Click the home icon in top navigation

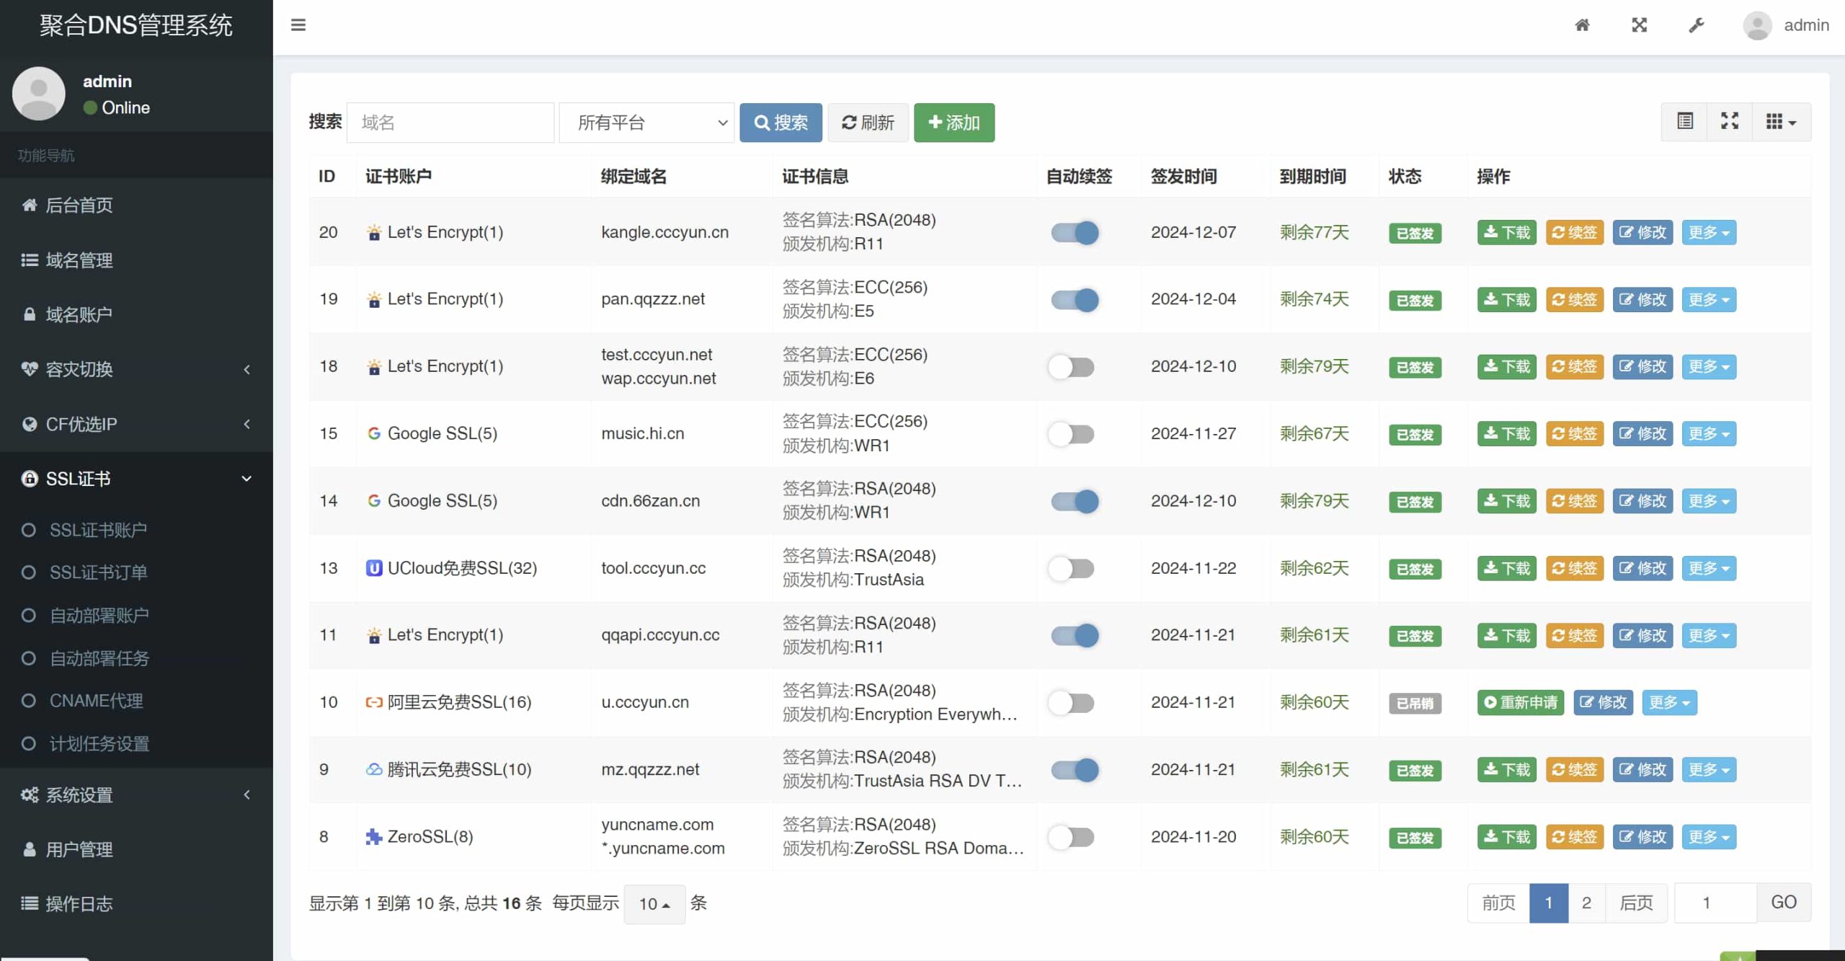tap(1583, 25)
